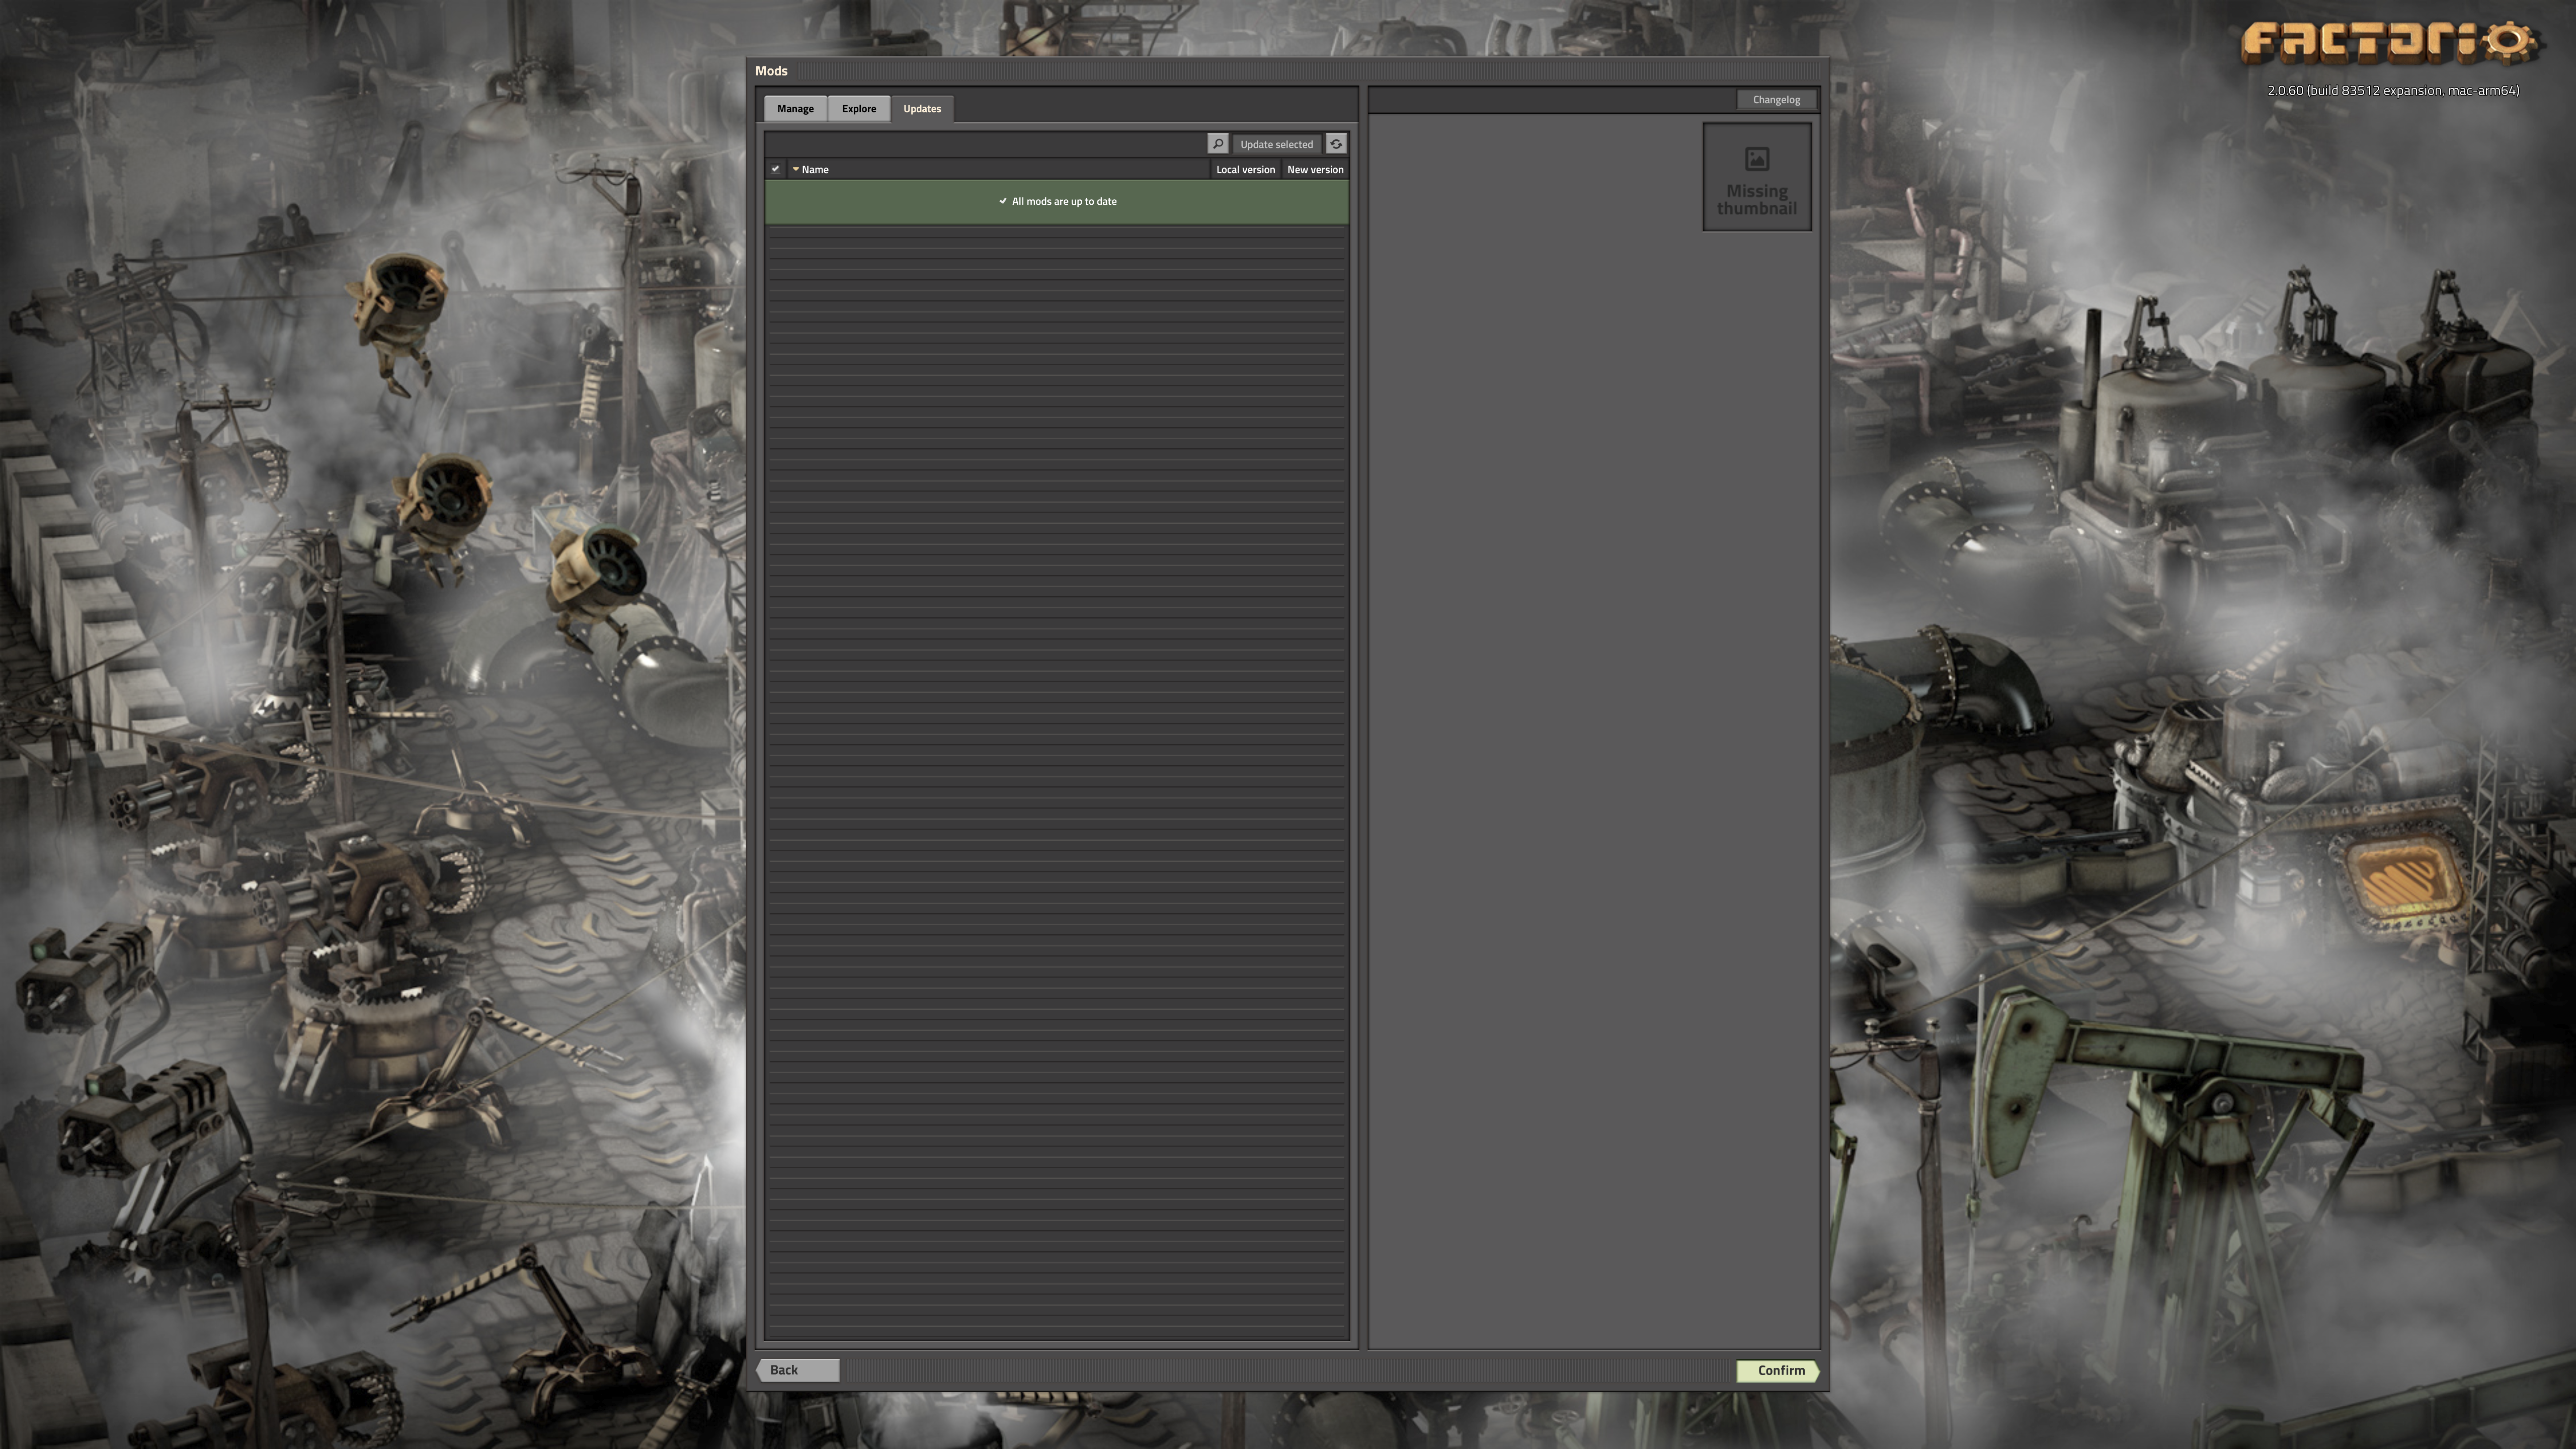2576x1449 pixels.
Task: Click the Mods window title
Action: [x=771, y=71]
